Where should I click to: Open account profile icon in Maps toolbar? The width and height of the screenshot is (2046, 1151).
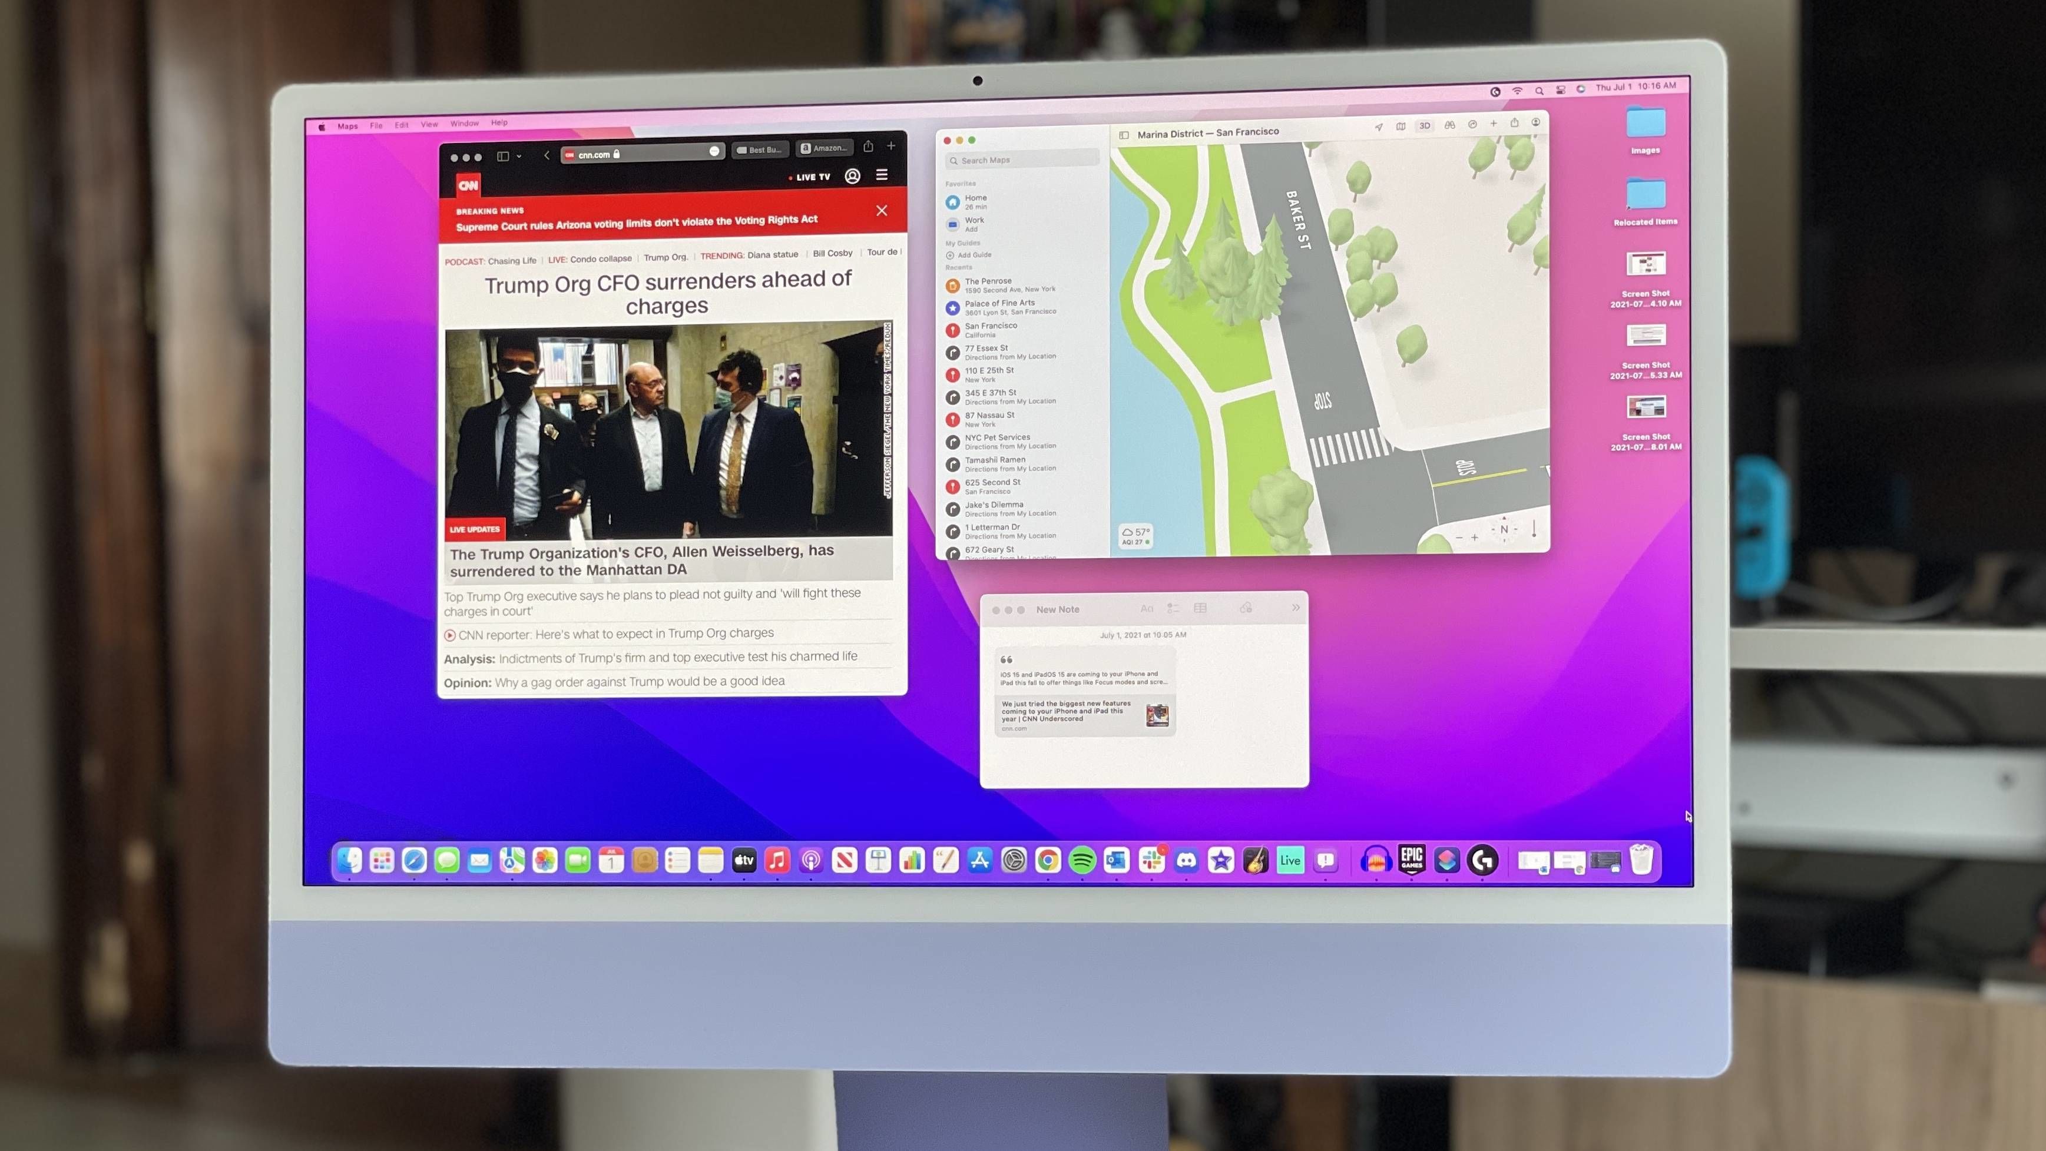click(1536, 121)
